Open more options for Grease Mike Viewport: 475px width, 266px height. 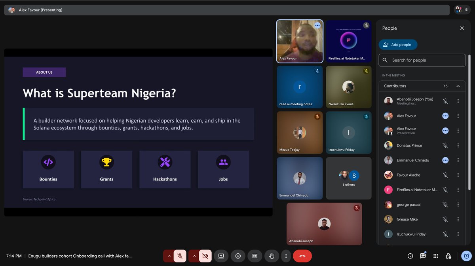pos(458,219)
